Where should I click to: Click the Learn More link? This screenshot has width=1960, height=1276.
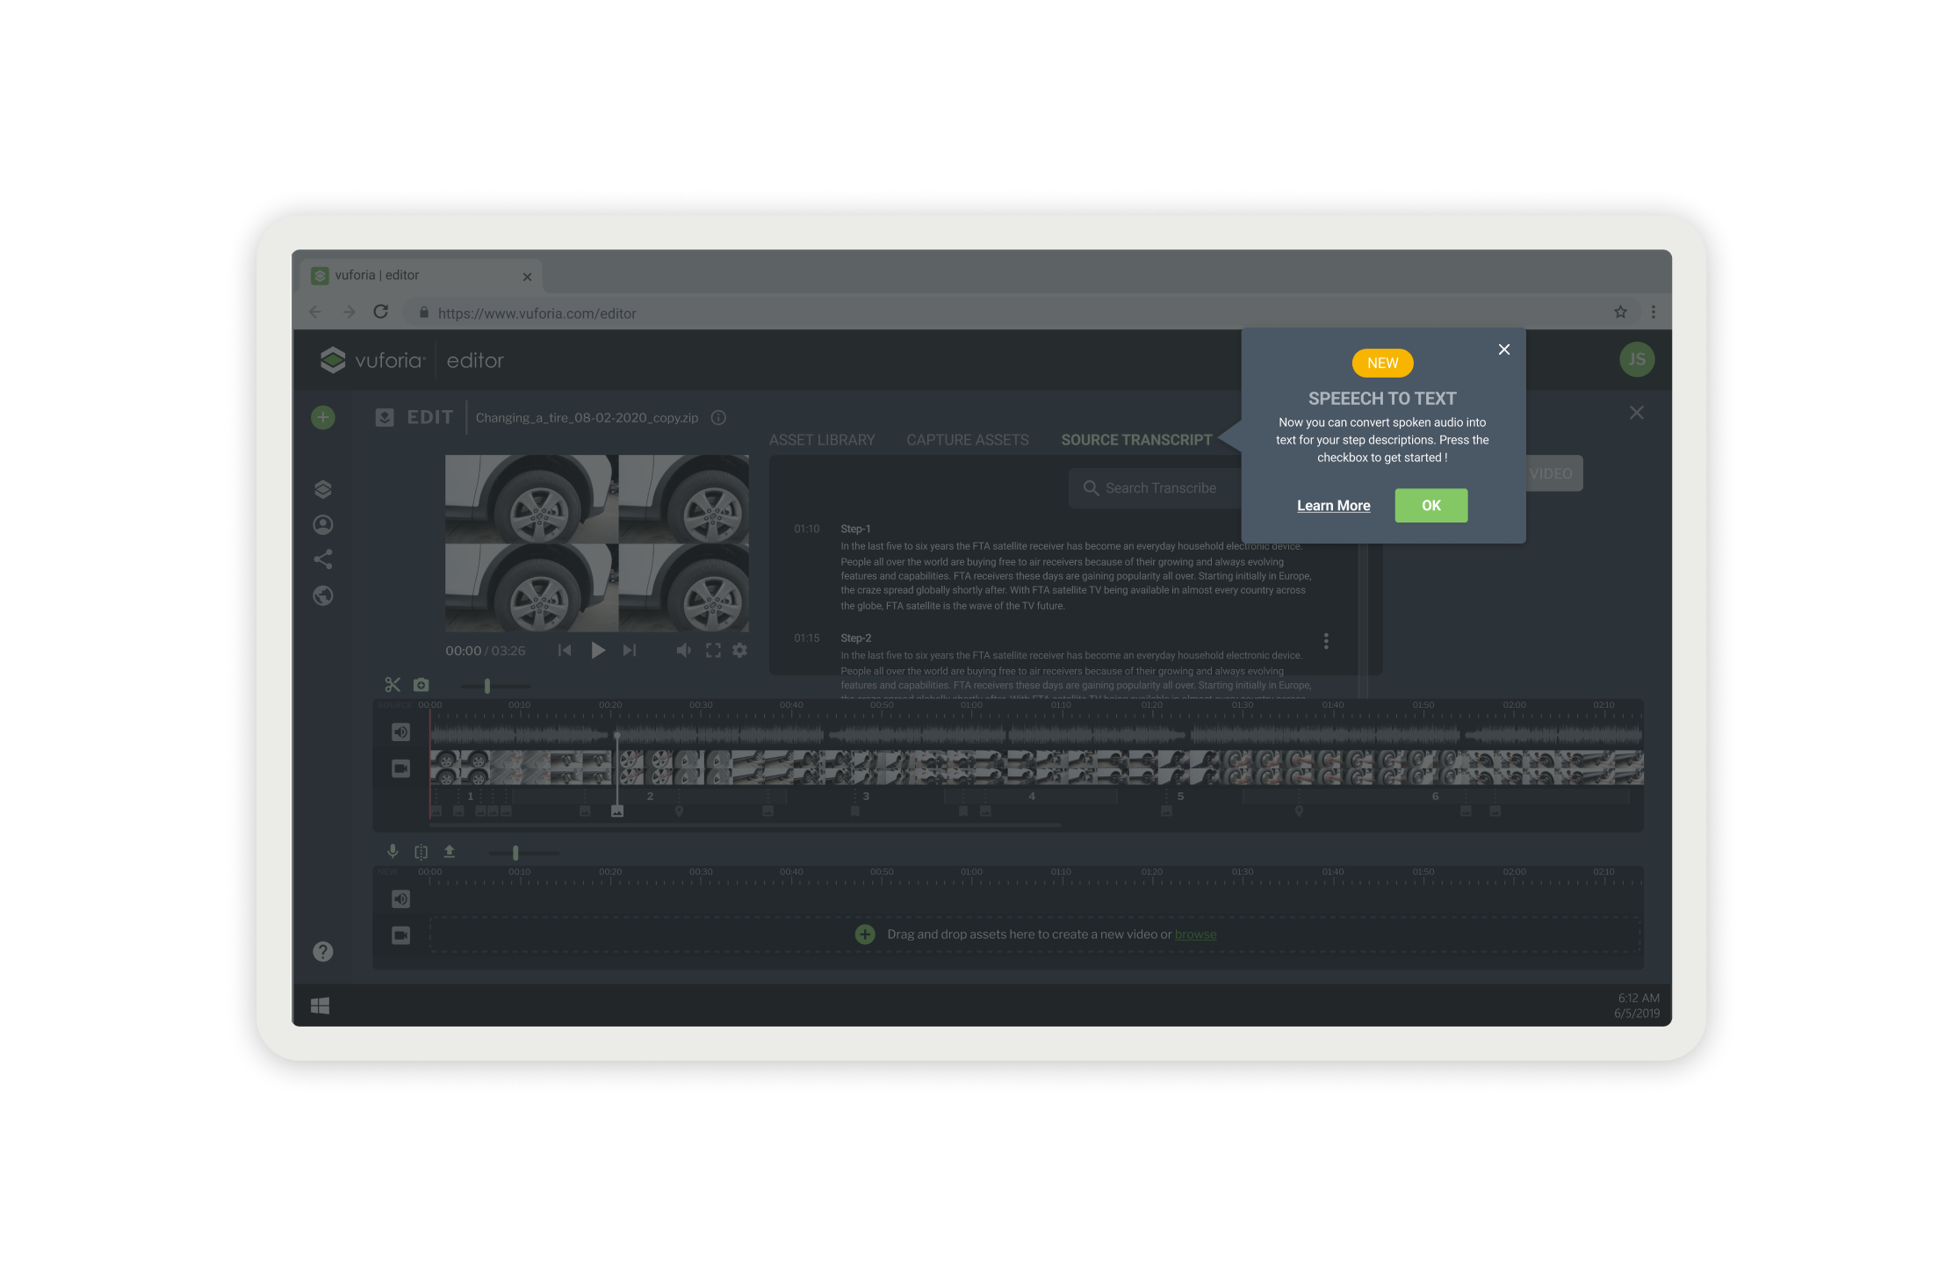1333,506
